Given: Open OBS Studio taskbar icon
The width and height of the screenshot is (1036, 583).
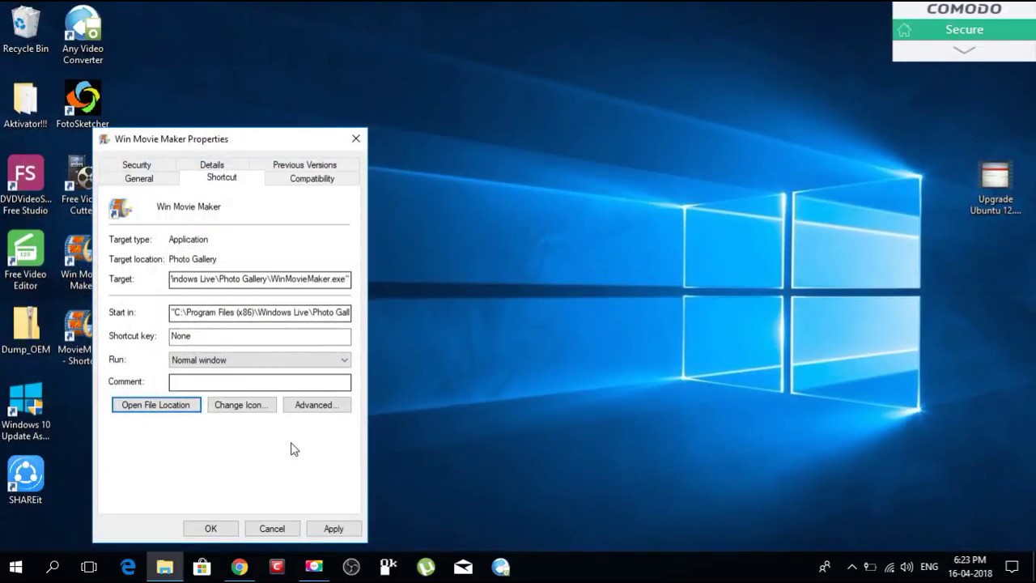Looking at the screenshot, I should (351, 567).
